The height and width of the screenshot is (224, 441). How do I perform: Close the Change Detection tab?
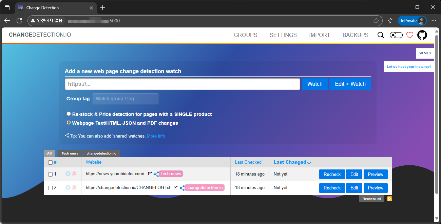91,7
